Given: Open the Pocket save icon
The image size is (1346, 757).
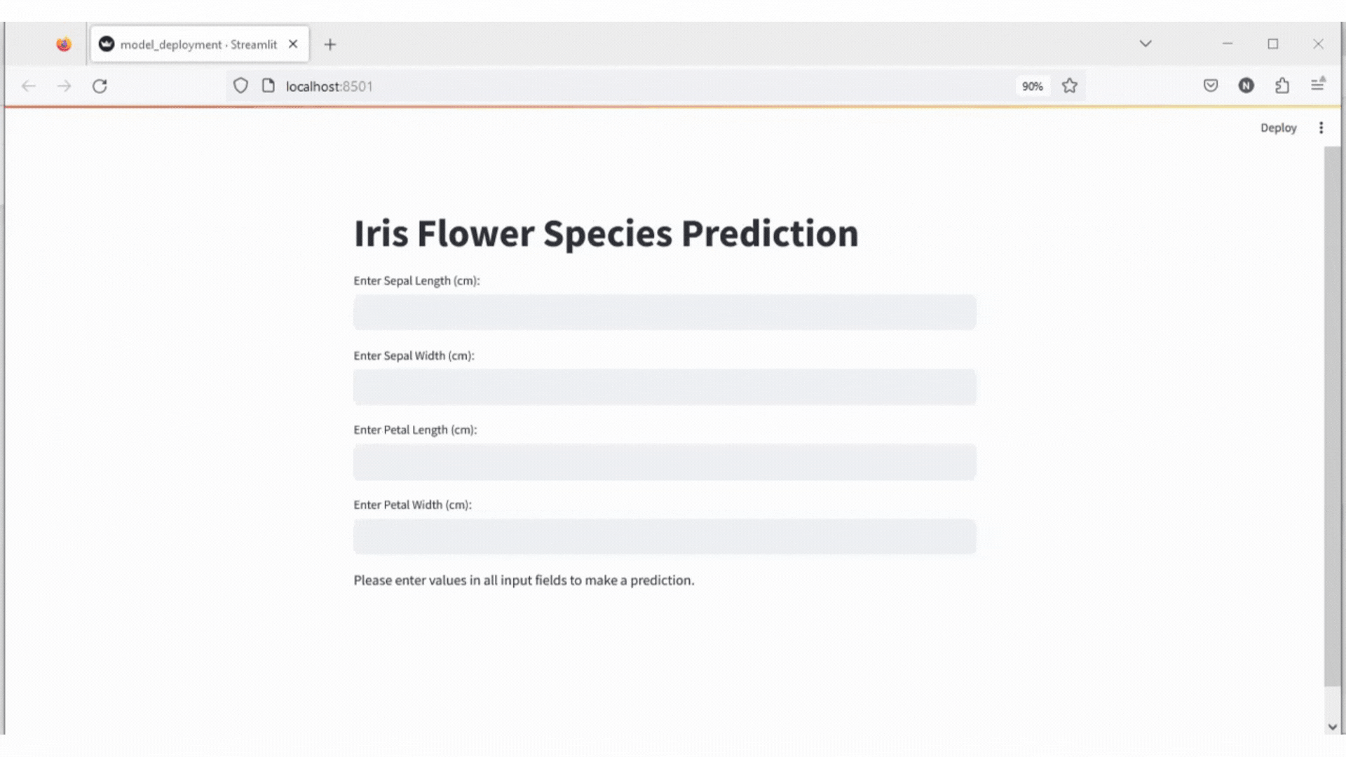Looking at the screenshot, I should pos(1211,86).
